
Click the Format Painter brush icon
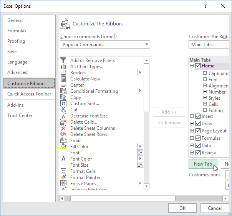63,177
